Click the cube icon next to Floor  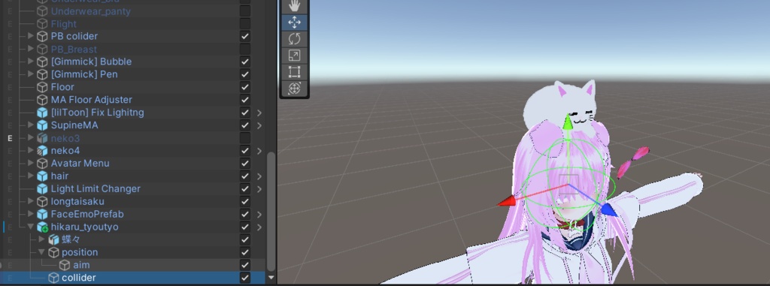[x=43, y=87]
